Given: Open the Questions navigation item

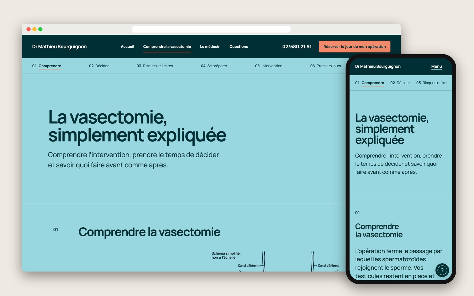Looking at the screenshot, I should click(x=239, y=47).
